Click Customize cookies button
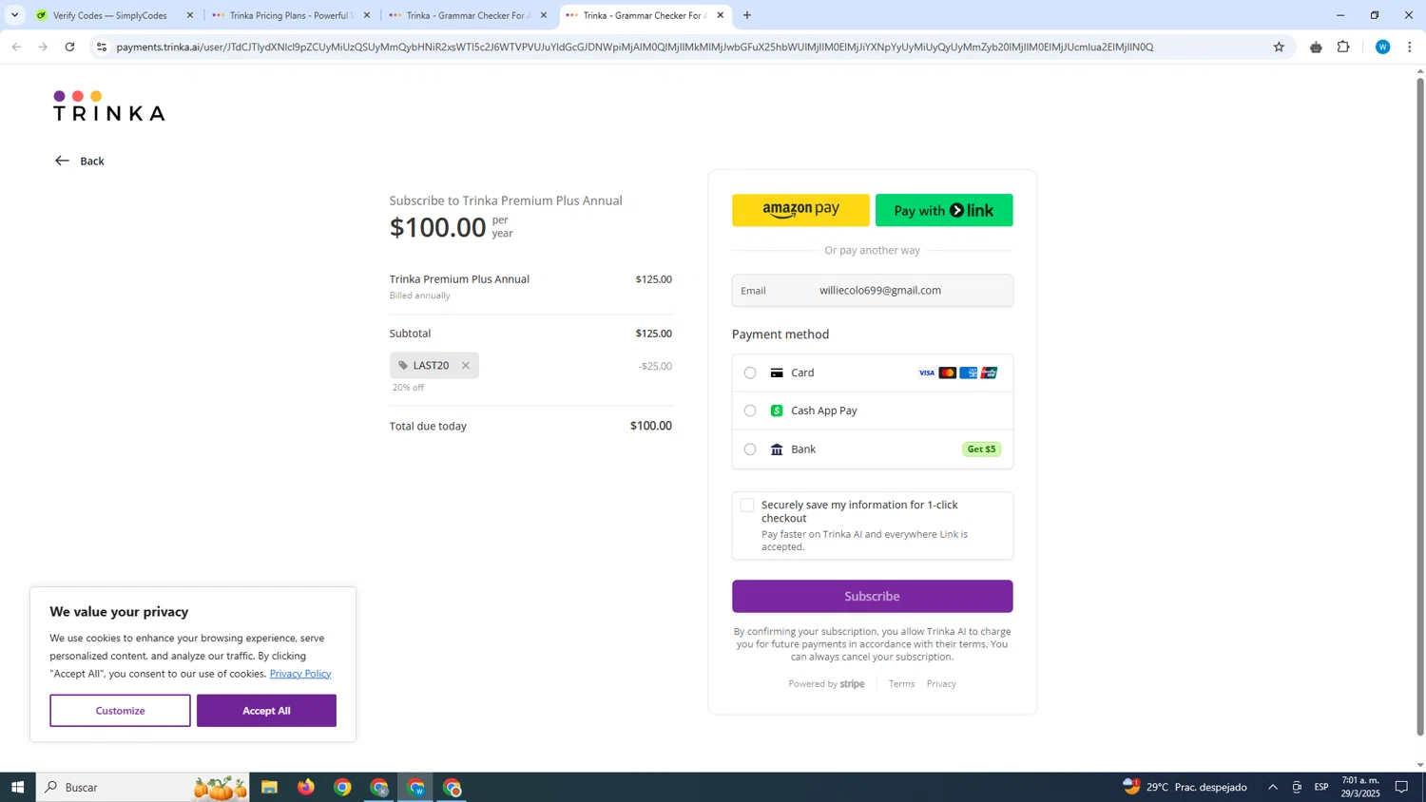This screenshot has width=1426, height=802. [x=120, y=711]
